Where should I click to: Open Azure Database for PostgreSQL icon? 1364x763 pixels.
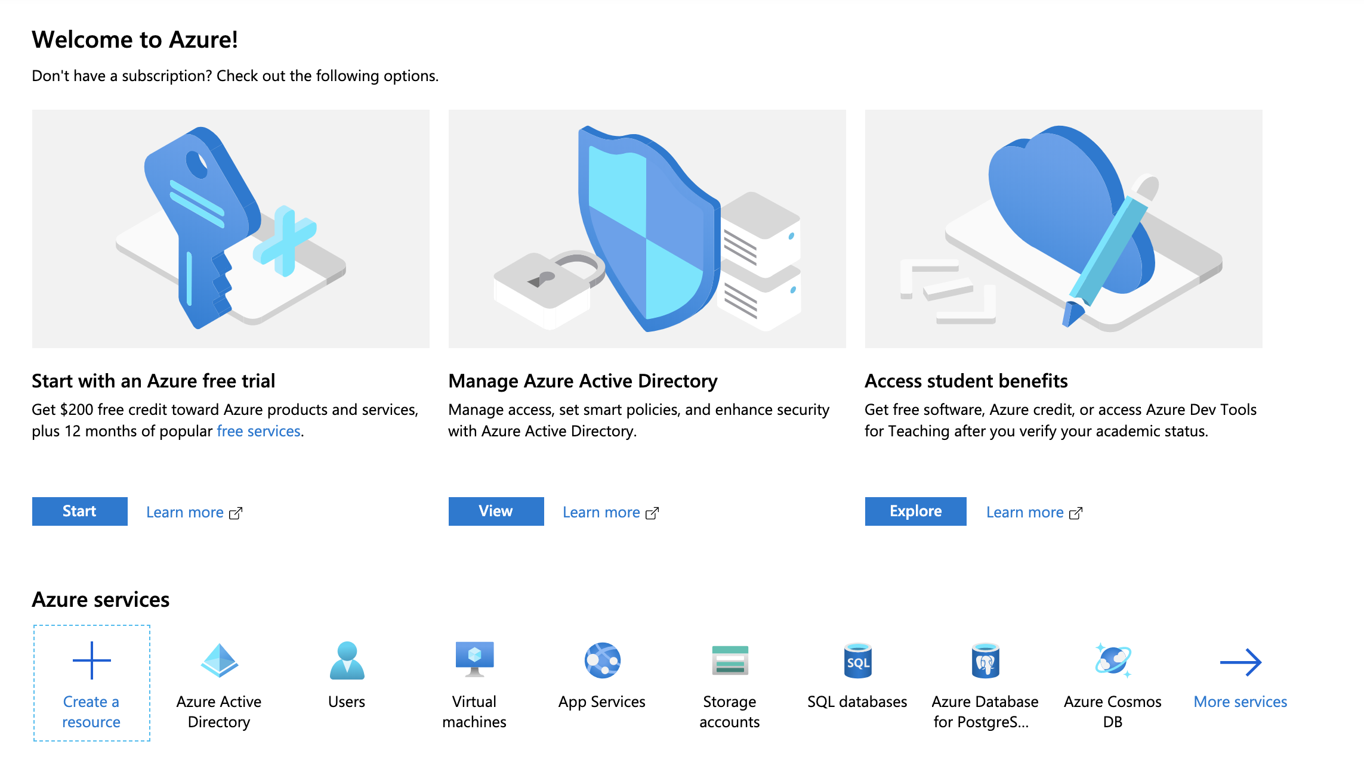(985, 660)
